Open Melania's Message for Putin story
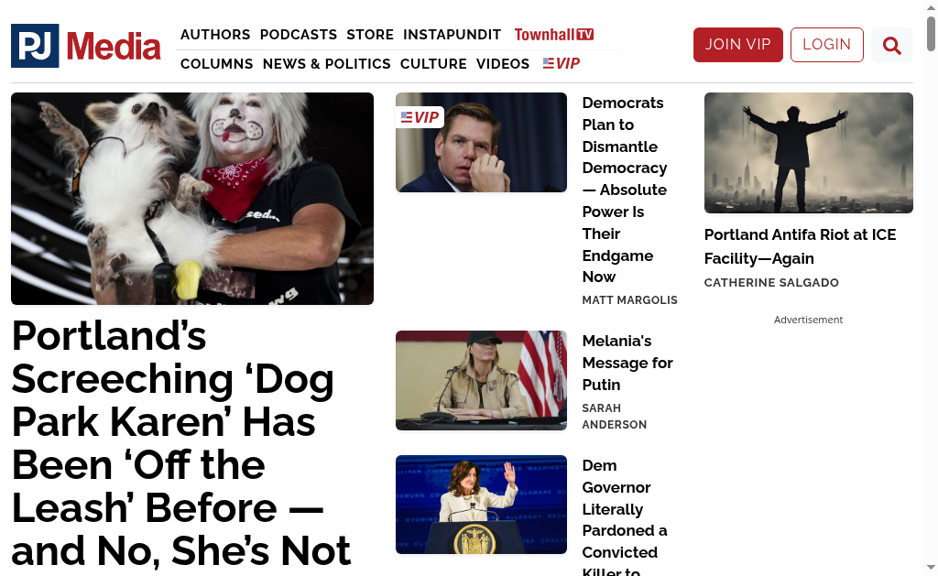The width and height of the screenshot is (938, 576). (x=627, y=363)
